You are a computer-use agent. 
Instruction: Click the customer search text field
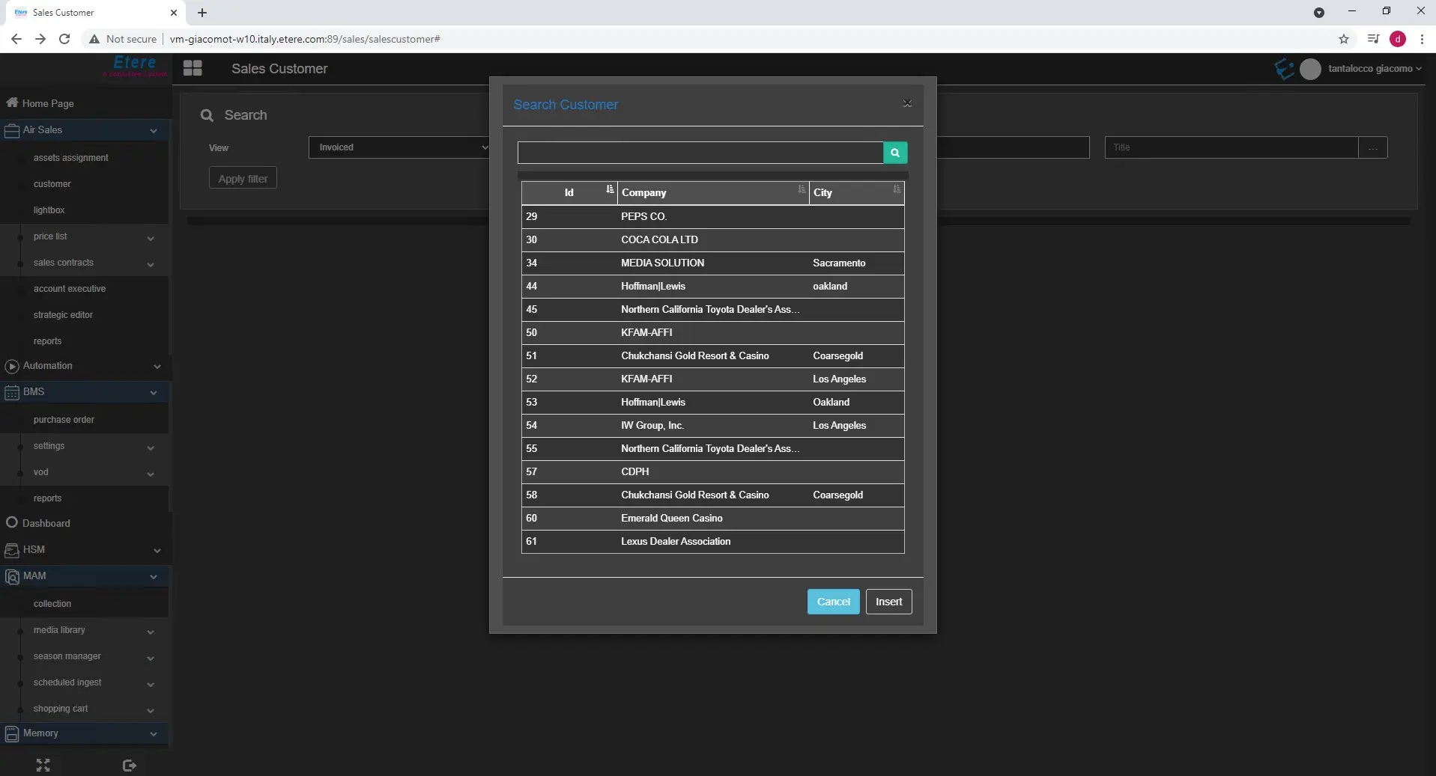pos(700,153)
